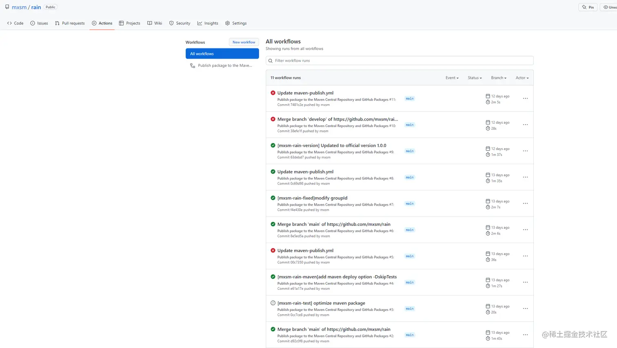Select All workflows in sidebar
The width and height of the screenshot is (617, 348).
[x=222, y=54]
